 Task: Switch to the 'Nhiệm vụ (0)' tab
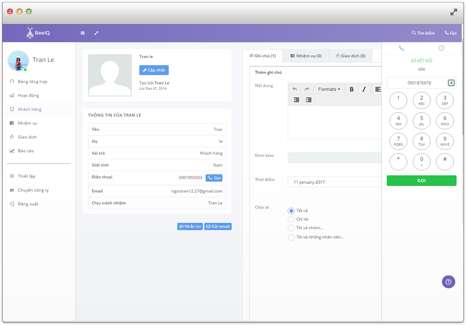coord(306,56)
